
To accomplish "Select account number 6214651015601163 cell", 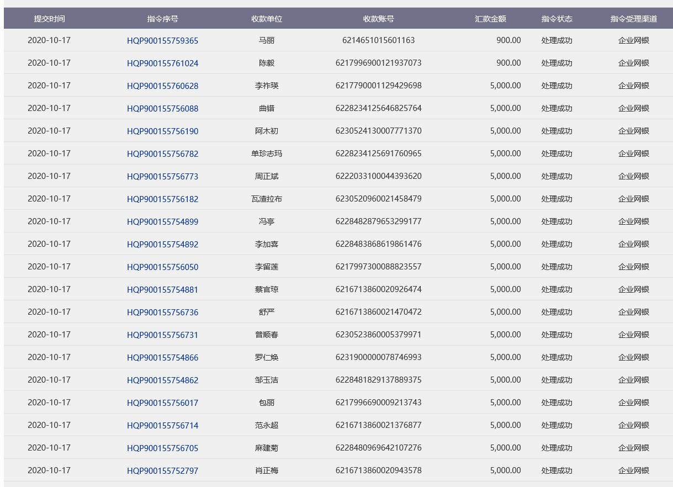I will pyautogui.click(x=378, y=40).
